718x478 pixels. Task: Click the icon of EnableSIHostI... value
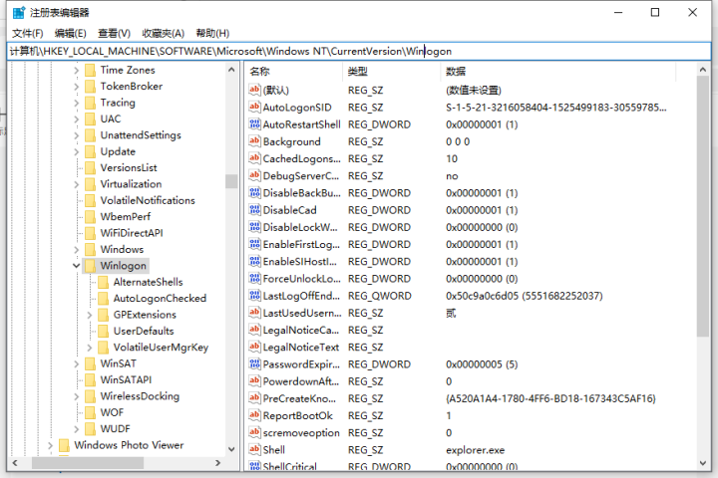click(254, 261)
